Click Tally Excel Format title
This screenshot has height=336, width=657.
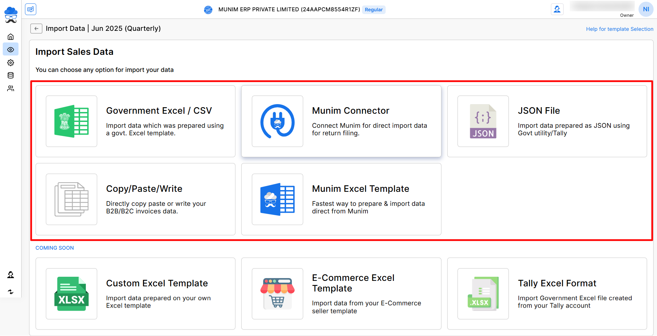(557, 283)
